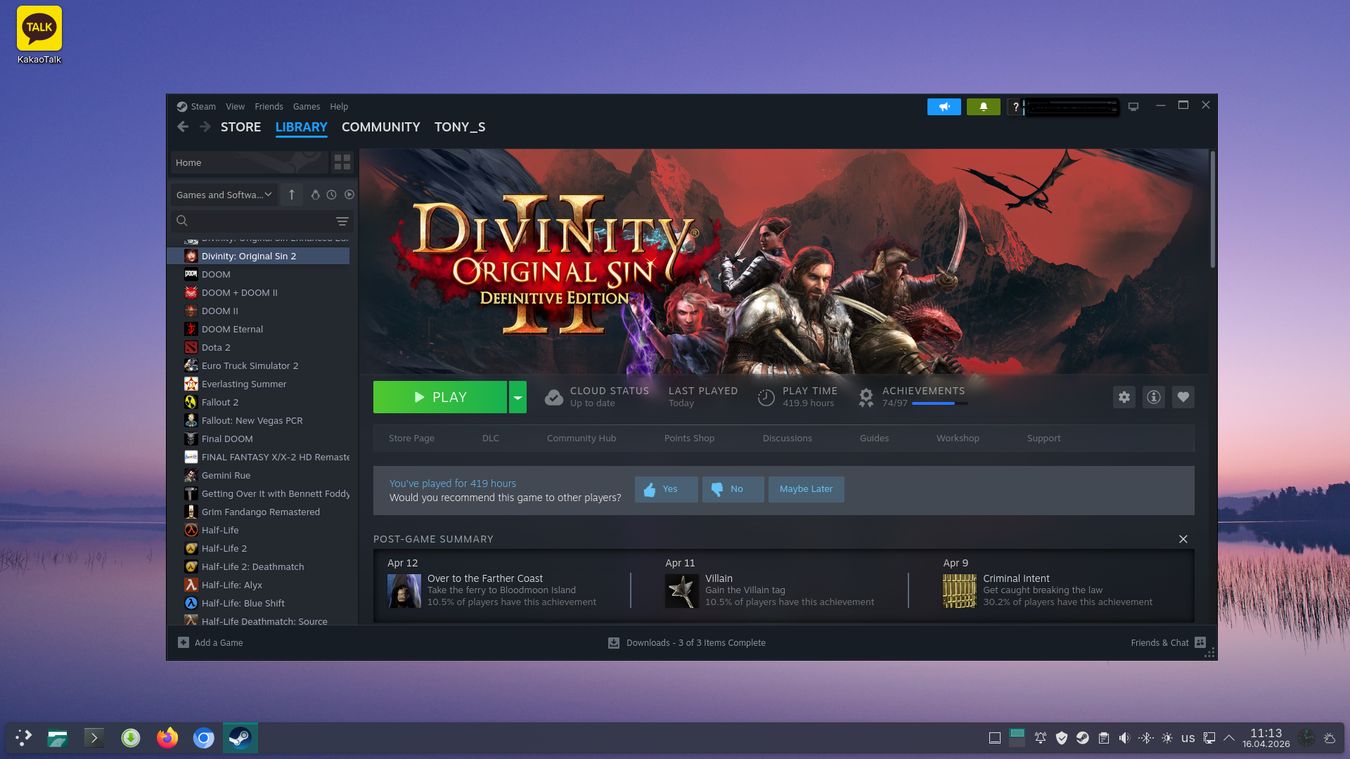Switch library to grid view icon

coord(342,162)
